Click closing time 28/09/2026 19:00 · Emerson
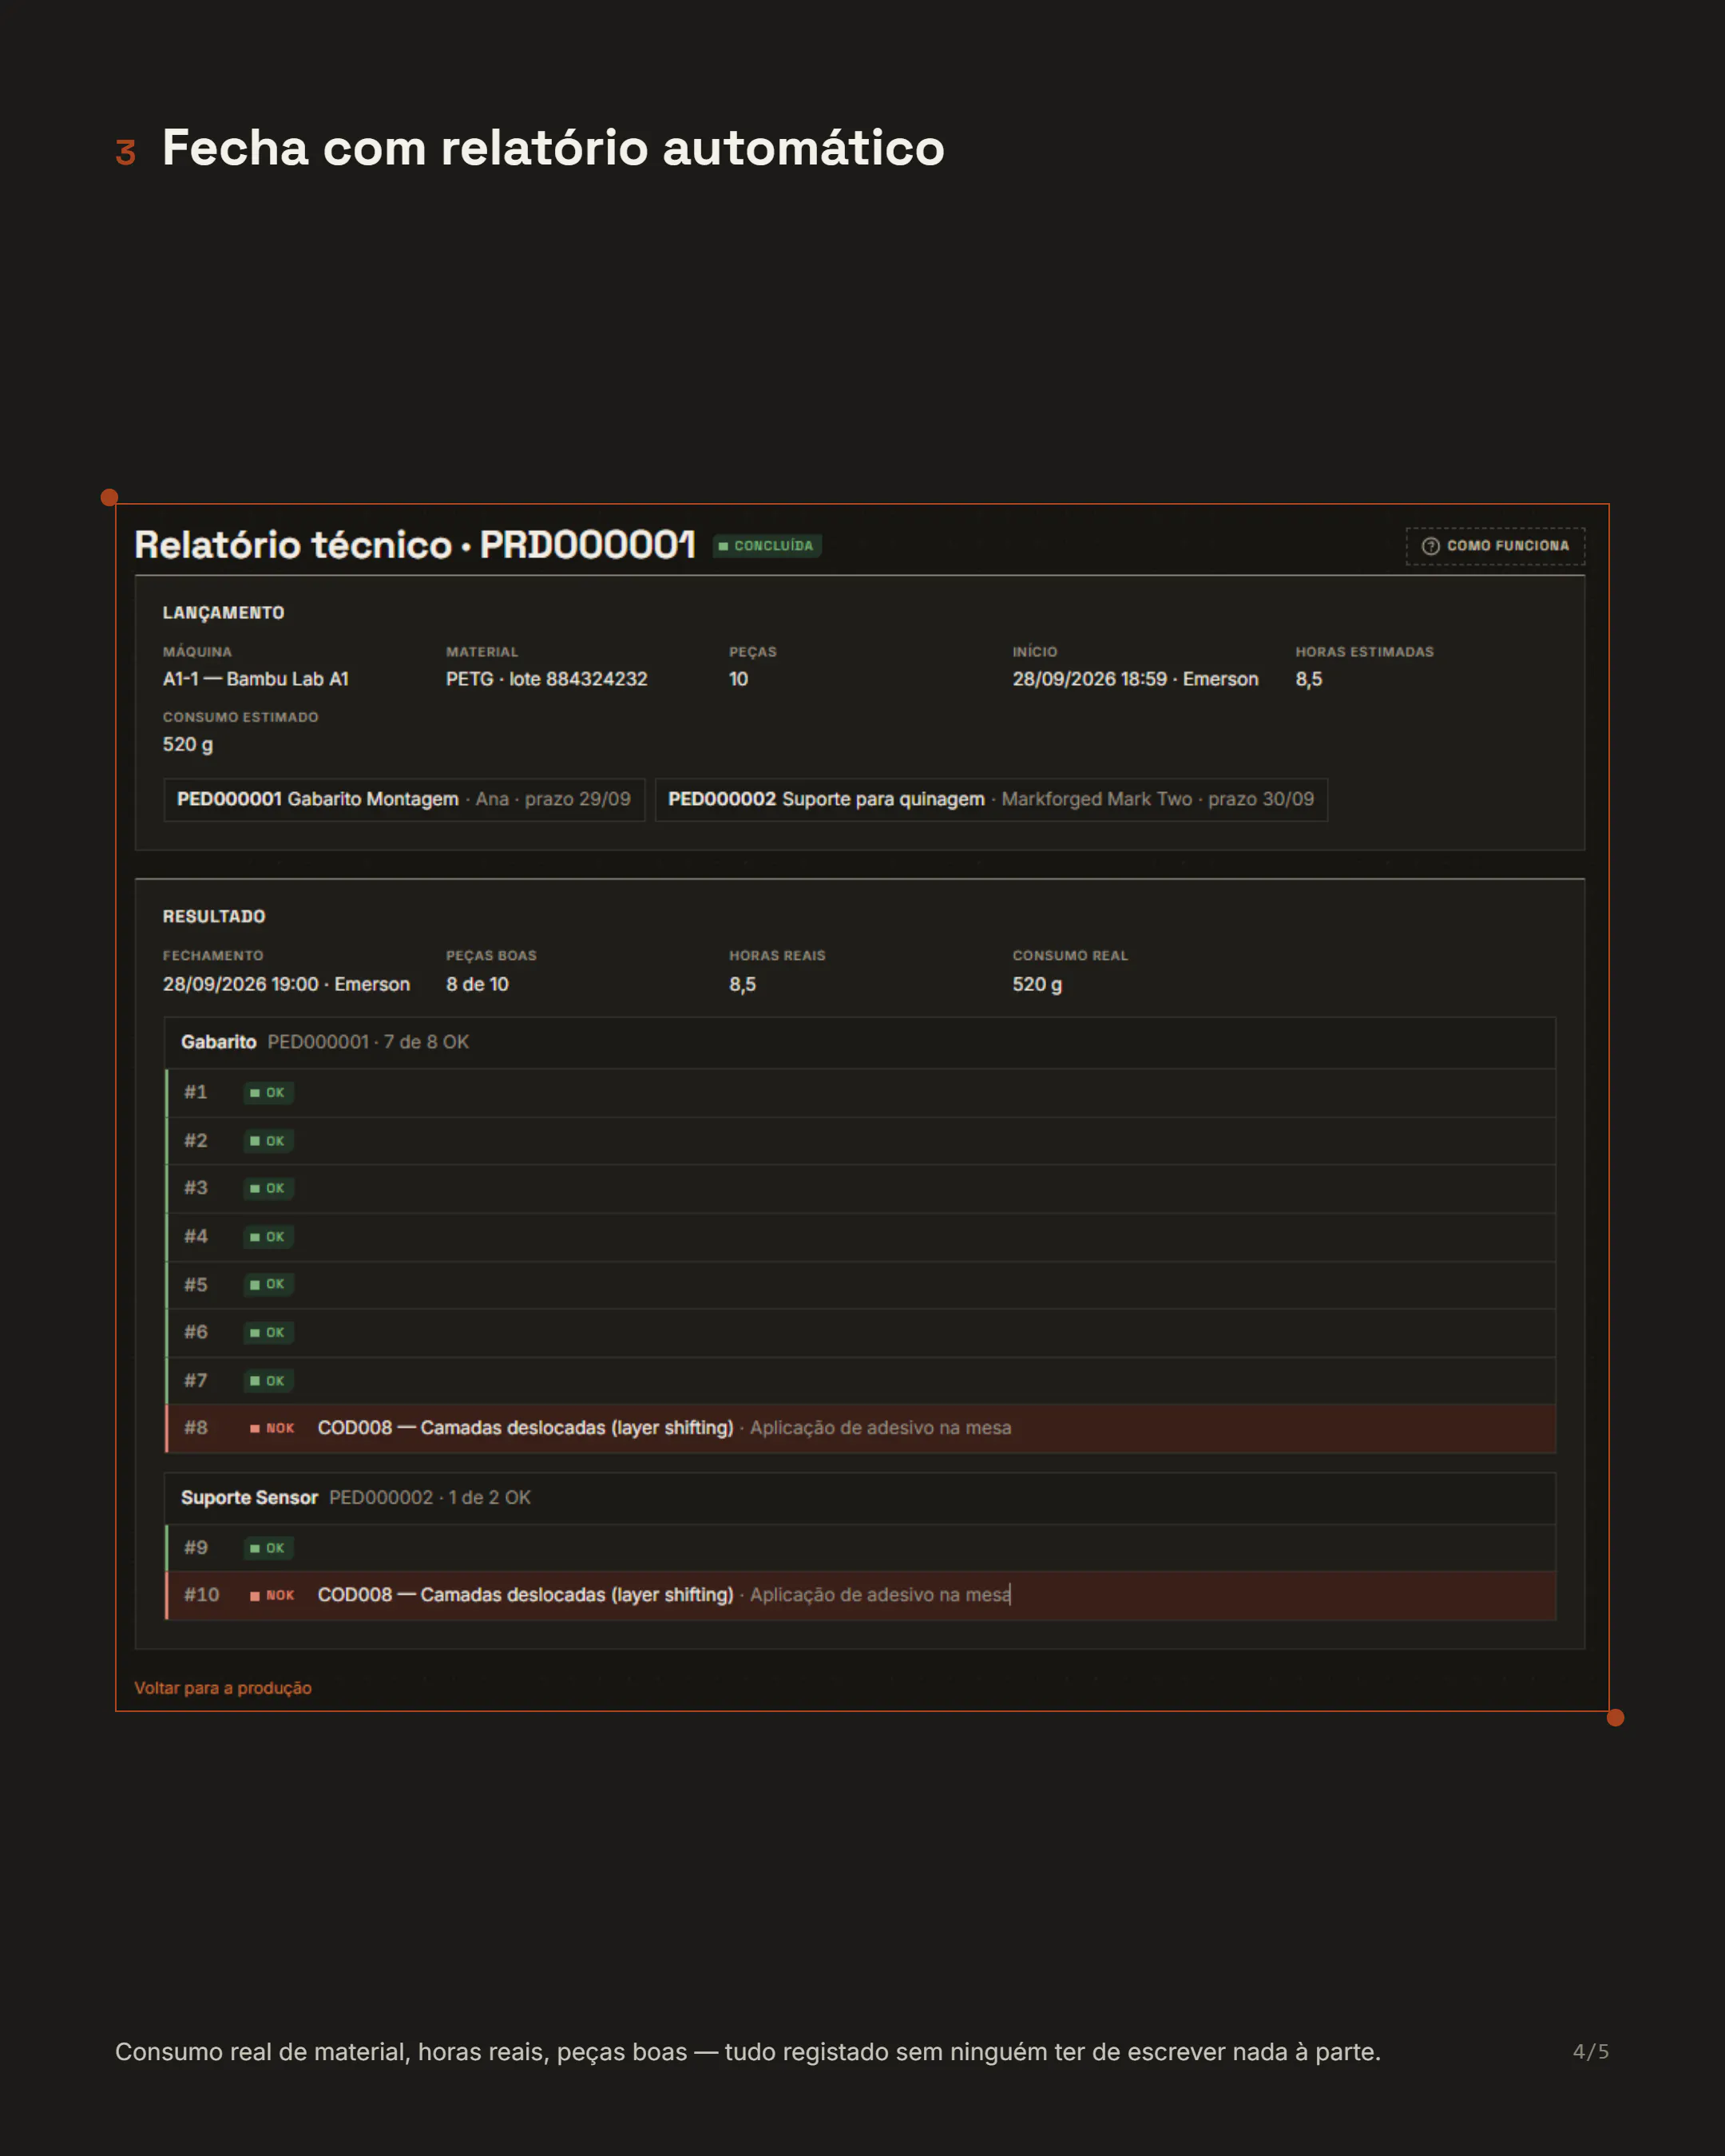 click(x=286, y=984)
